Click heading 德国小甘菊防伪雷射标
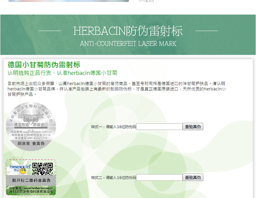The image size is (256, 198). [44, 65]
